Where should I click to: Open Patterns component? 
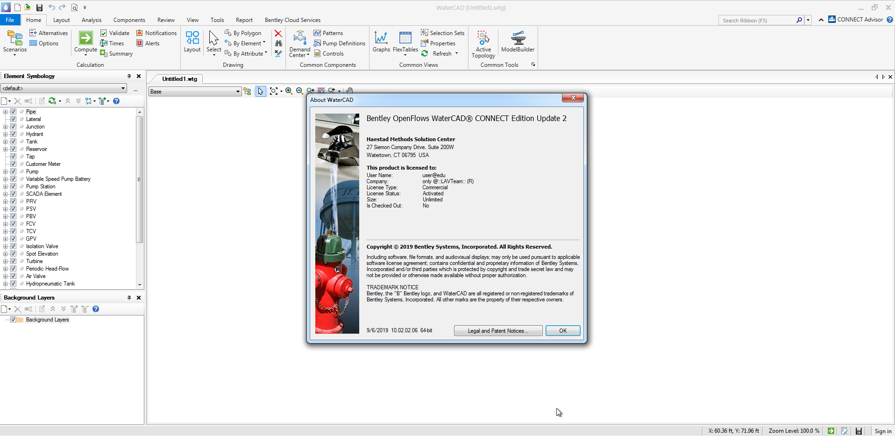[328, 33]
